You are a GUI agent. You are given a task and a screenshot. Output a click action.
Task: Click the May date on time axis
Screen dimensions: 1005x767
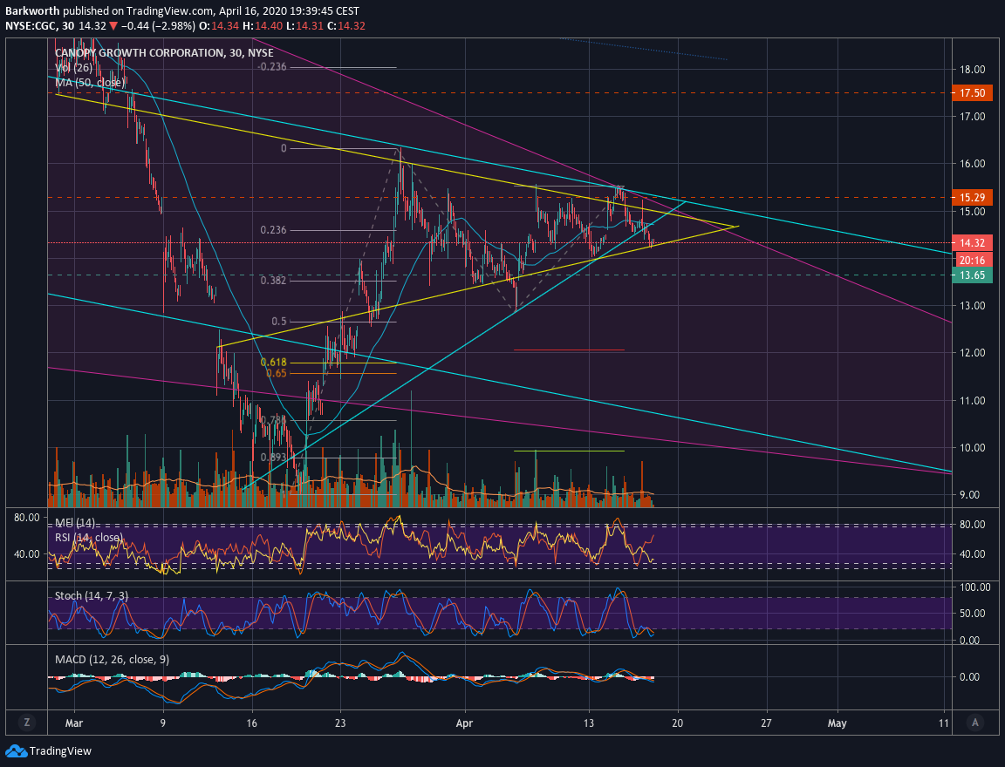[x=837, y=723]
